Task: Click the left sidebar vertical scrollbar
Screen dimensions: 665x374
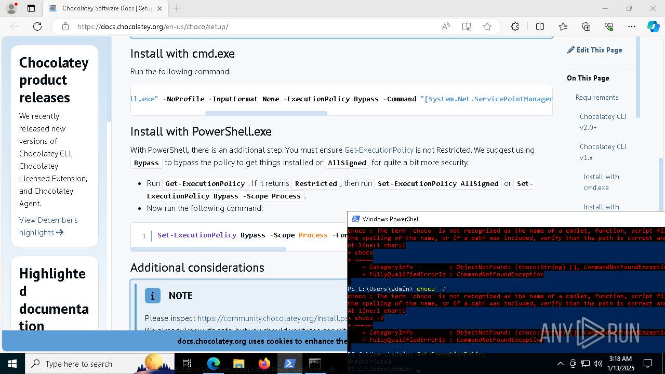Action: click(109, 81)
